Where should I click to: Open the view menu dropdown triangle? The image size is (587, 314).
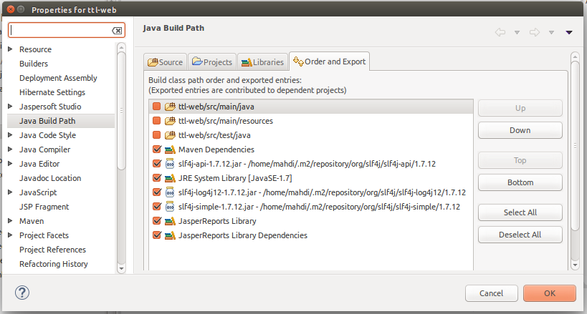click(569, 32)
